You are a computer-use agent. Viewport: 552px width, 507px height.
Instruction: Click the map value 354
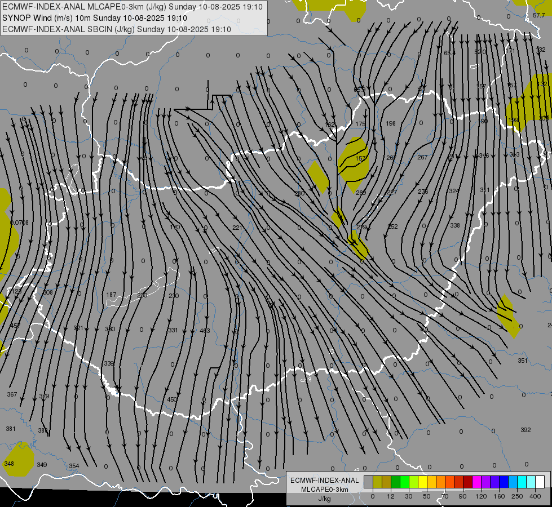[x=74, y=466]
